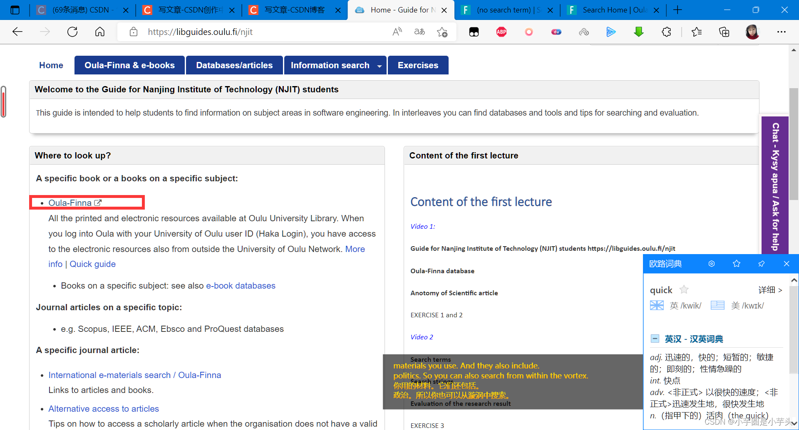799x430 pixels.
Task: Open the tab actions menu icon
Action: [x=15, y=10]
